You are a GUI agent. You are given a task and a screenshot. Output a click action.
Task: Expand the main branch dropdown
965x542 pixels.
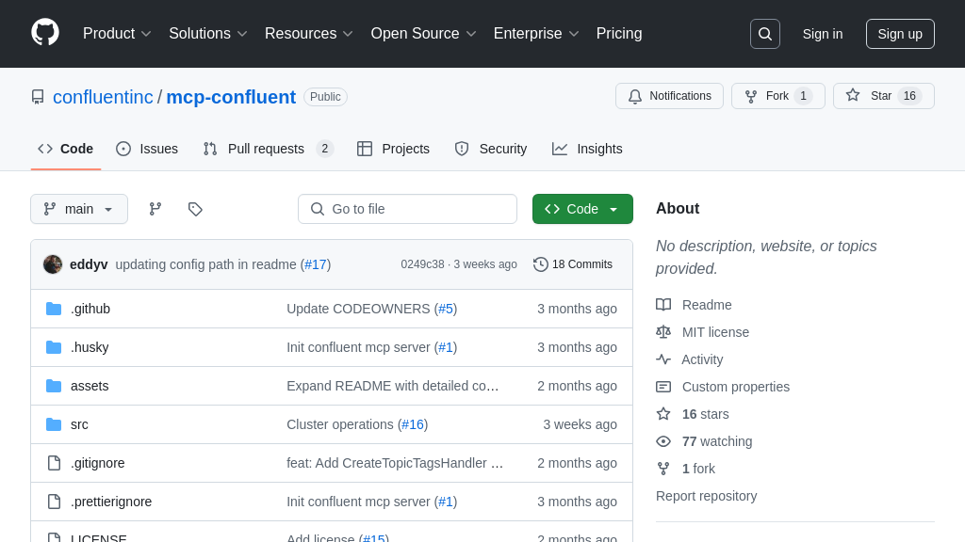tap(79, 209)
